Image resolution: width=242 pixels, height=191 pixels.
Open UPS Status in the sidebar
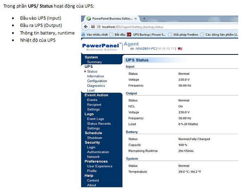pos(92,72)
